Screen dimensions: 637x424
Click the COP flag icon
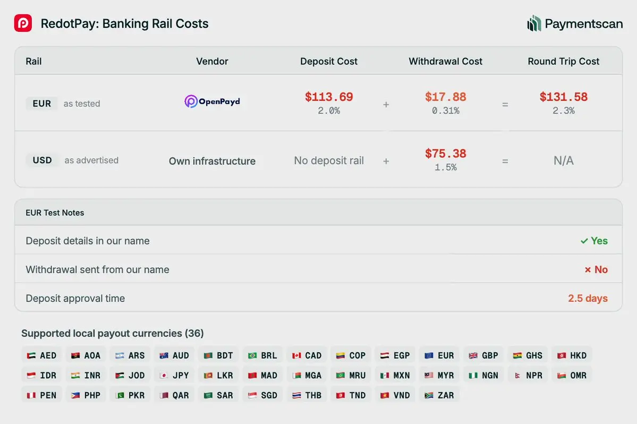341,355
